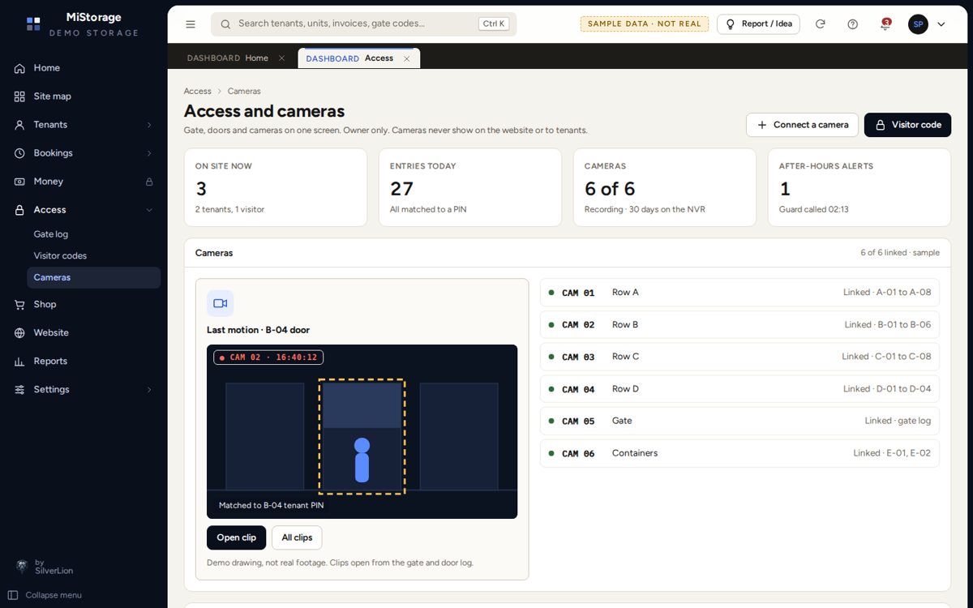Open the help question mark icon
The width and height of the screenshot is (973, 608).
(x=852, y=24)
